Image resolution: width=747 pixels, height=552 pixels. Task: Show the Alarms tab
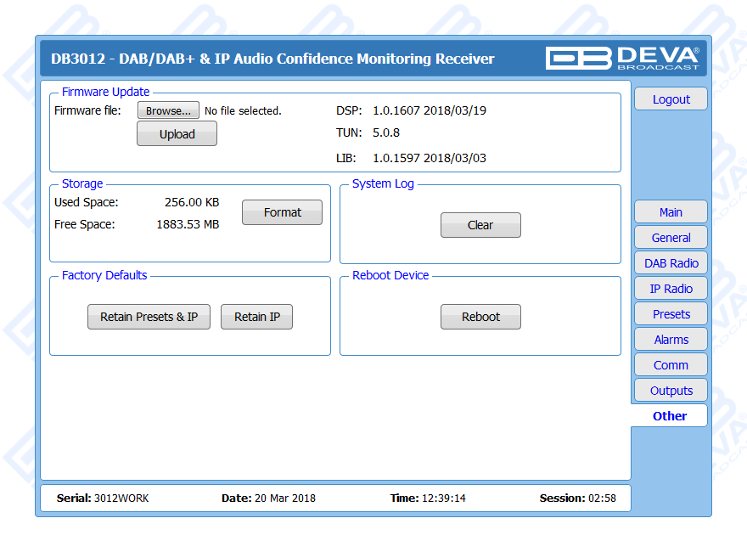tap(671, 340)
